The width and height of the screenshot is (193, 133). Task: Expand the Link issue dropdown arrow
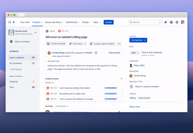(85, 43)
